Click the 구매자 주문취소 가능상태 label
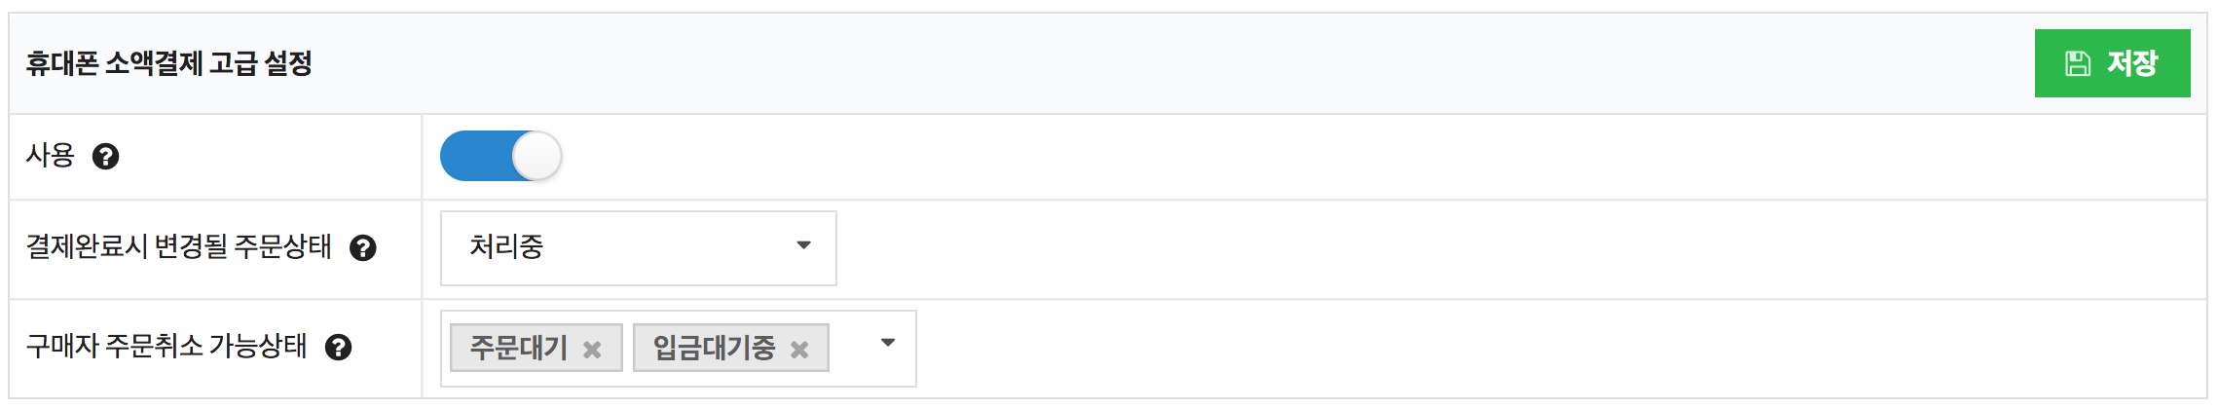The width and height of the screenshot is (2218, 409). [166, 347]
